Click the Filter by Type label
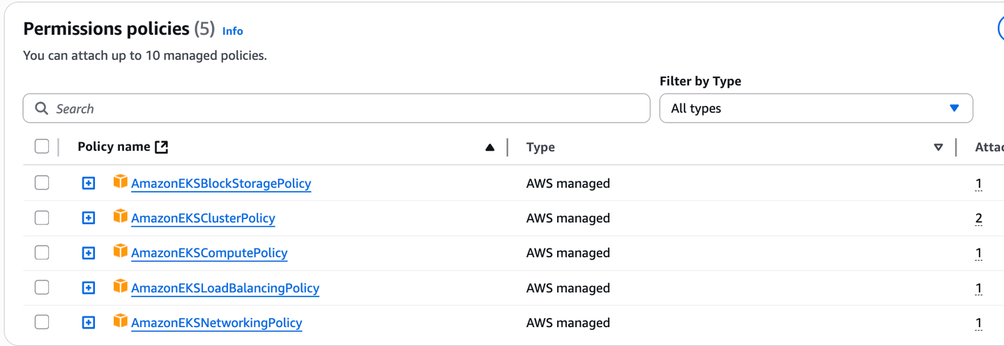The width and height of the screenshot is (1004, 346). [x=700, y=82]
